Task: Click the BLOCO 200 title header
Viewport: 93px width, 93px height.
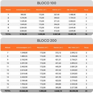Action: [47, 41]
